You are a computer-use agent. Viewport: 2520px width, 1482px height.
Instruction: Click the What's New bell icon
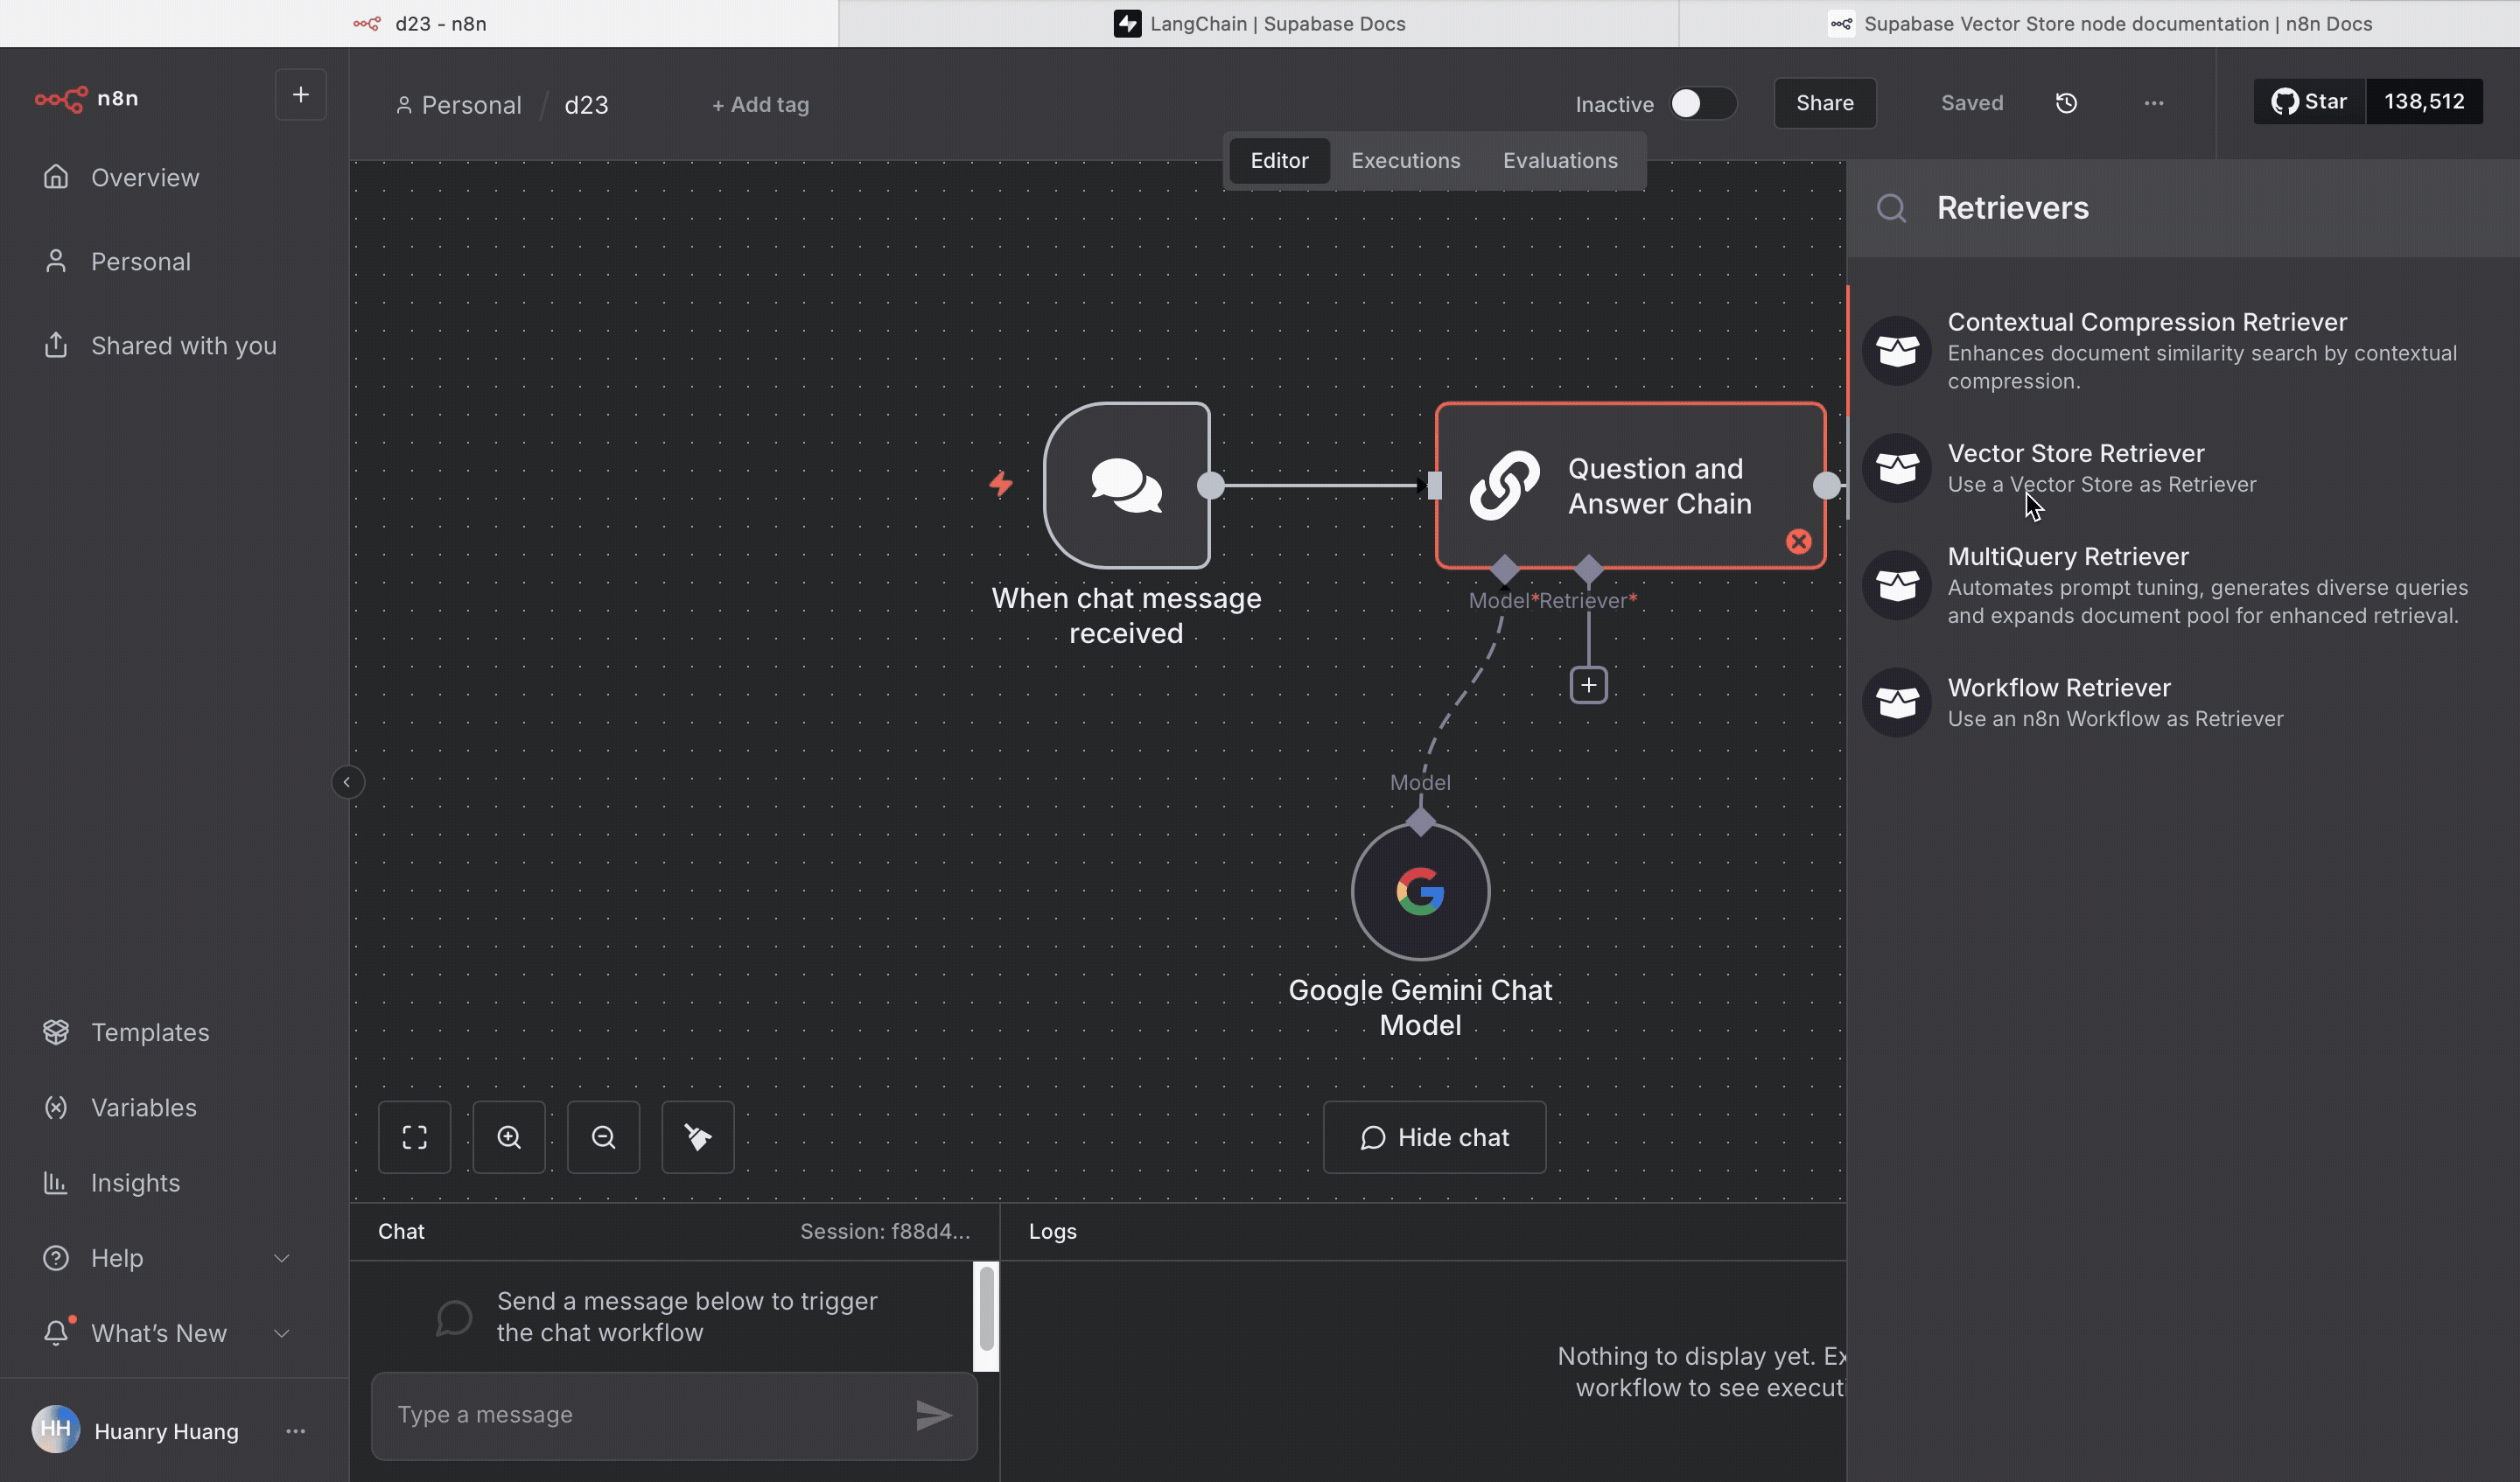tap(56, 1332)
